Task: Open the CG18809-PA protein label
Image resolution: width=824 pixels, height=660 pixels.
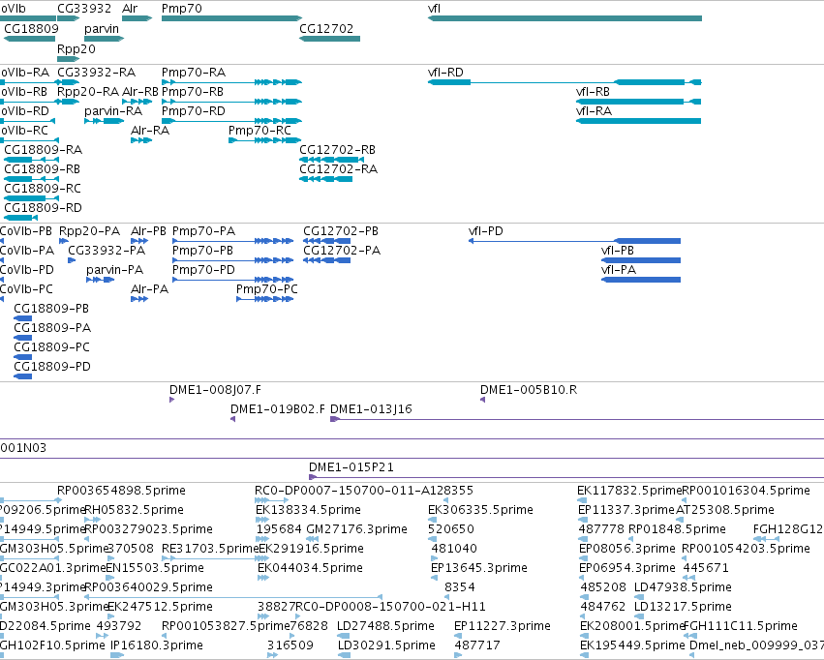Action: 52,329
